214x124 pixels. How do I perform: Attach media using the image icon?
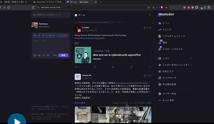[35, 55]
